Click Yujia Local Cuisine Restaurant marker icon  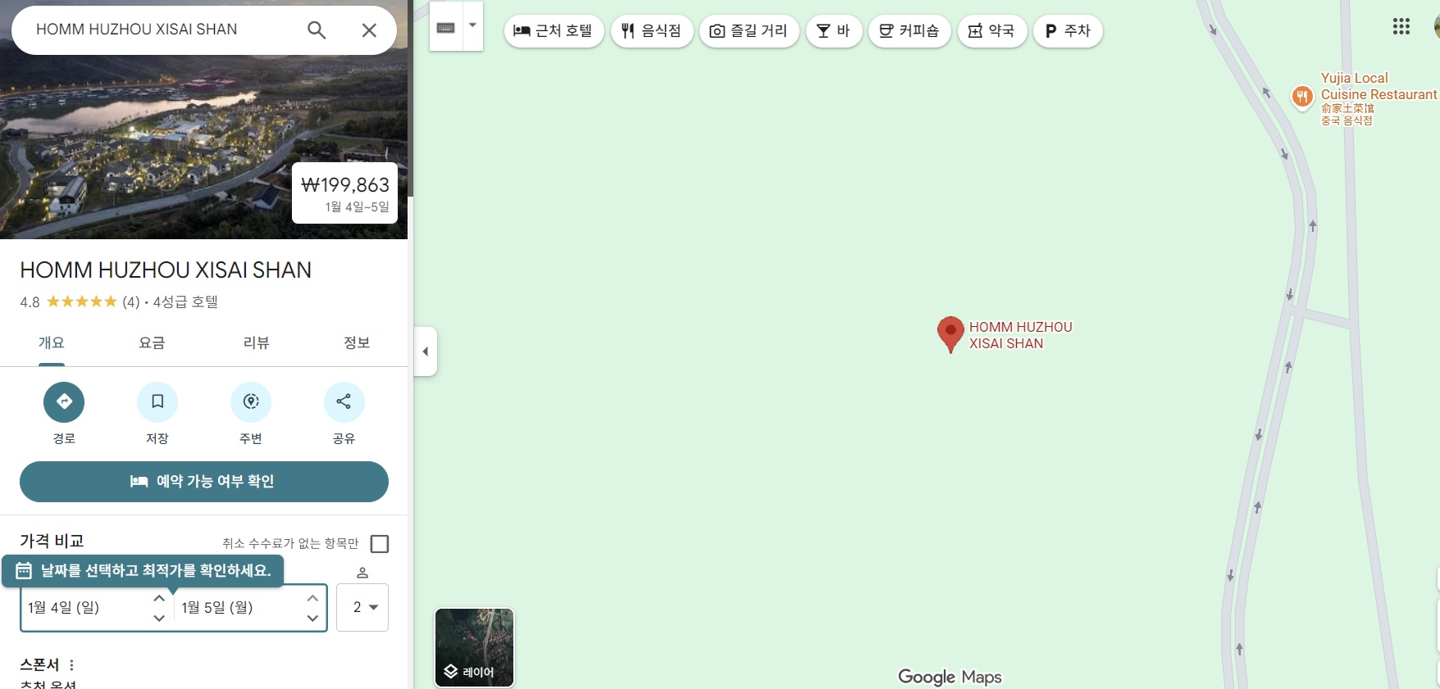(x=1302, y=97)
